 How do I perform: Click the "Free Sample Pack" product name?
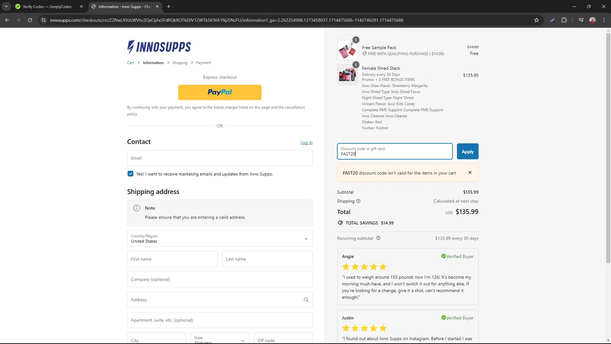tap(379, 47)
